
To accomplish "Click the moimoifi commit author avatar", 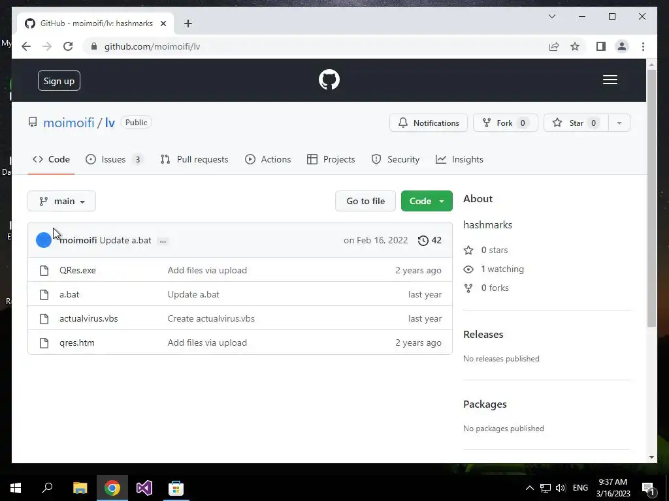I will tap(44, 240).
